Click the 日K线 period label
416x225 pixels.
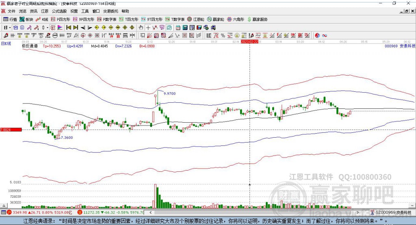coord(6,43)
